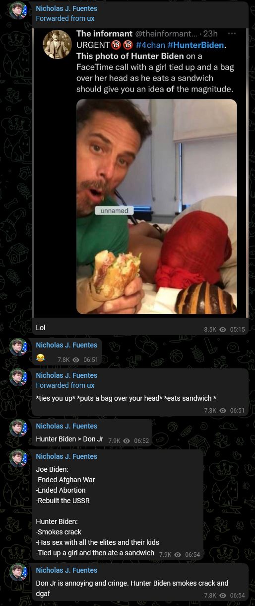
Task: Click the sender name above the laughing emoji
Action: click(66, 345)
